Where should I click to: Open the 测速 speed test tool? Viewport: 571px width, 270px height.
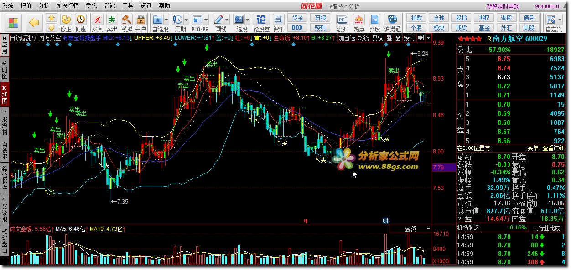81,23
